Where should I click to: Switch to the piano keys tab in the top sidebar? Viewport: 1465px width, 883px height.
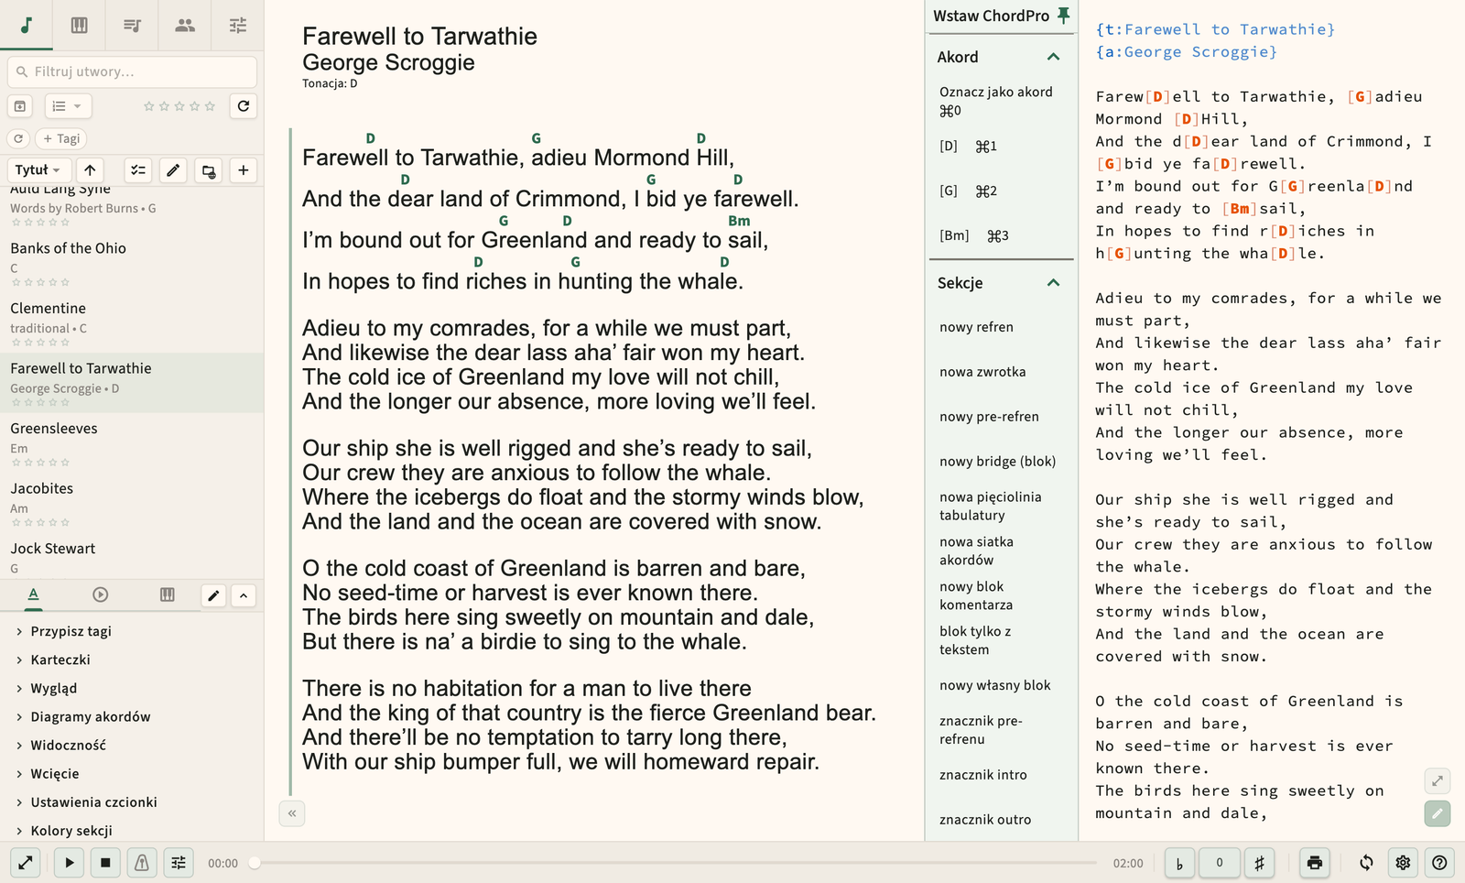(x=80, y=25)
